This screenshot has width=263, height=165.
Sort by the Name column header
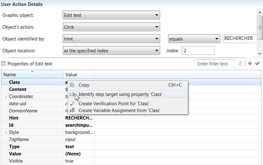[32, 75]
